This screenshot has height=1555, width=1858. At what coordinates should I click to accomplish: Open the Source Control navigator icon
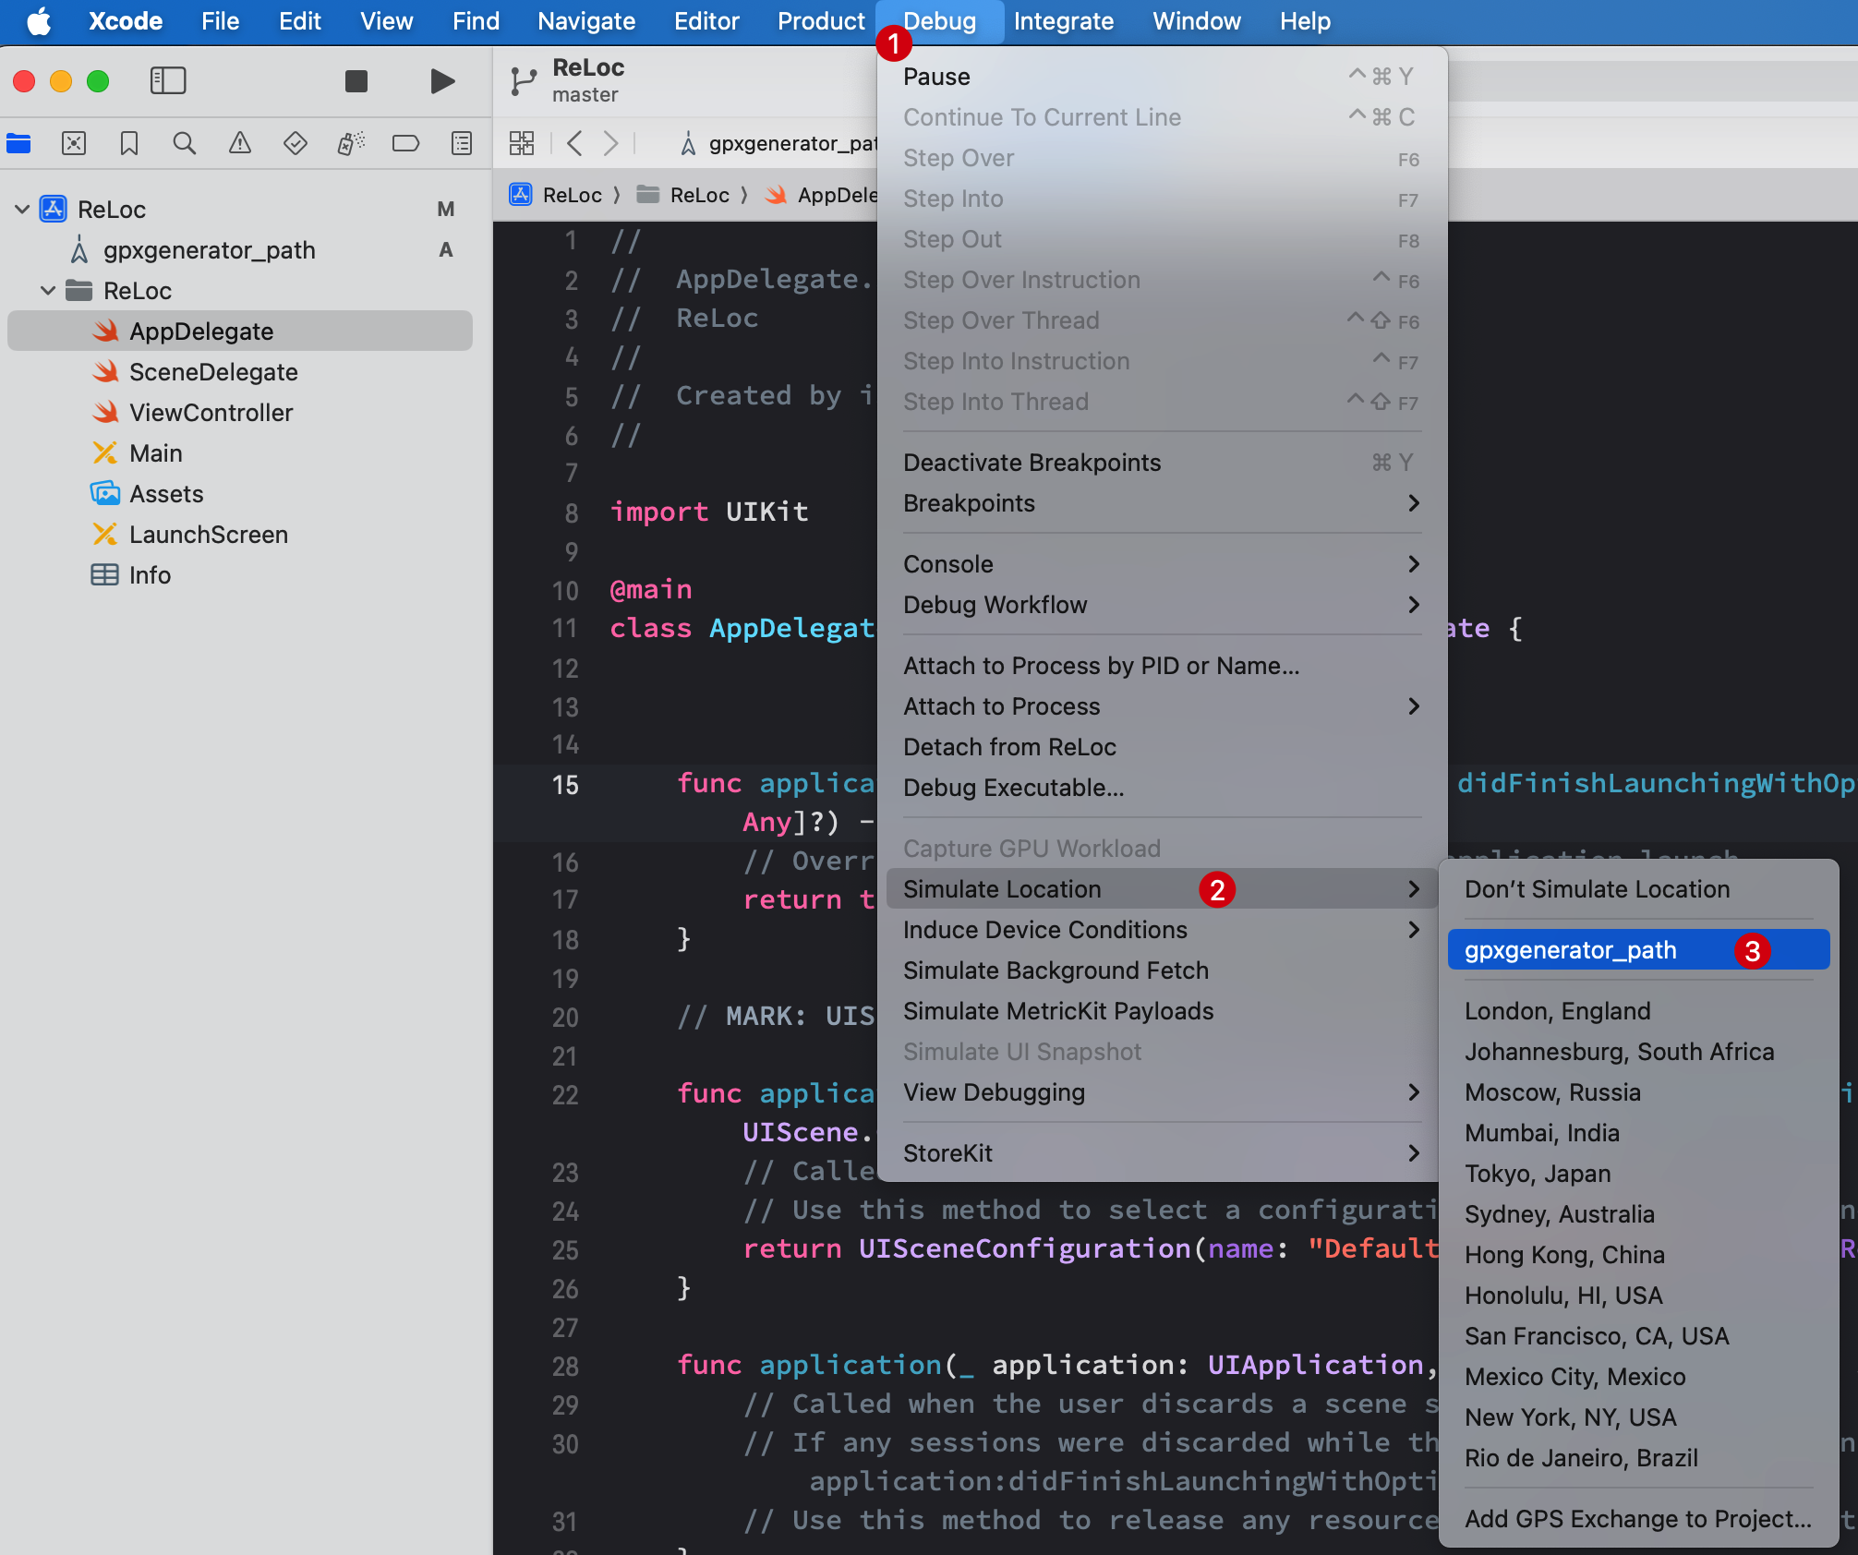tap(74, 143)
